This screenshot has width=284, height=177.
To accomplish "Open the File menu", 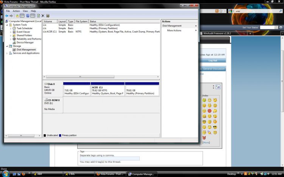I will click(8, 11).
